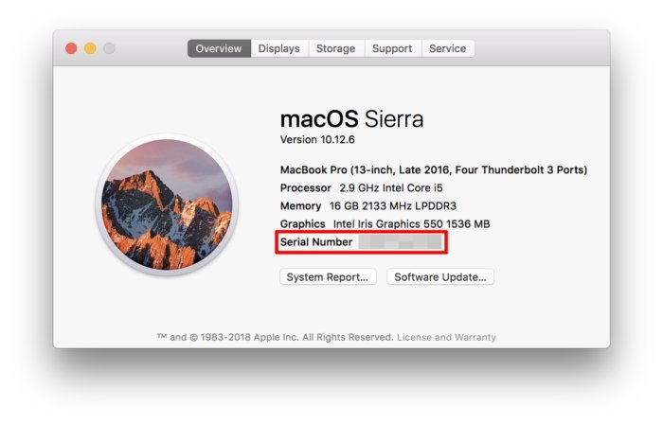Select the MacBook Pro model name line

434,169
